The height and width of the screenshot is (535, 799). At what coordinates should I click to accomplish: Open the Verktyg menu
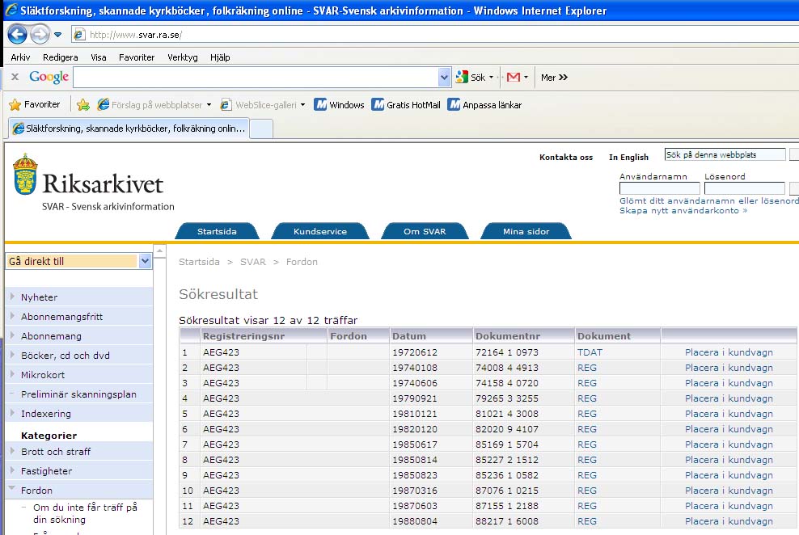182,57
